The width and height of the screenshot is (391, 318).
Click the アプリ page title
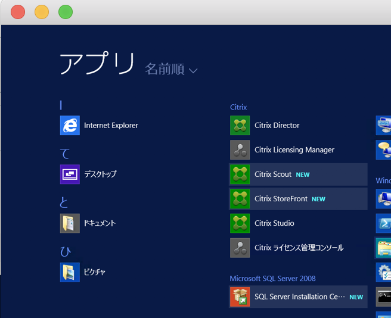tap(97, 63)
